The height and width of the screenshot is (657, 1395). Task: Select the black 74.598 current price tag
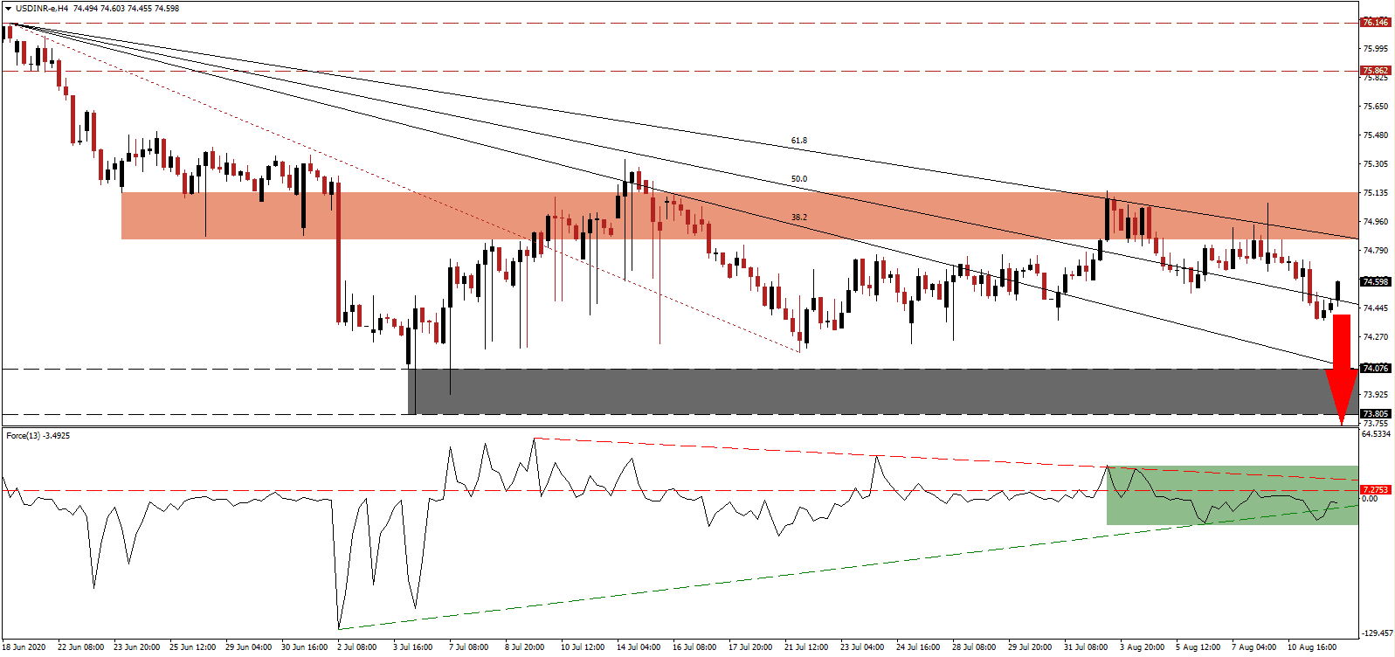tap(1376, 281)
